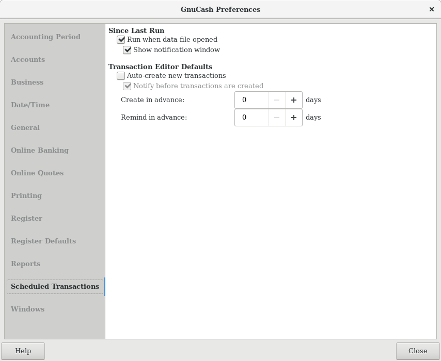The width and height of the screenshot is (441, 361).
Task: Open the Accounting Period preferences tab
Action: tap(45, 37)
